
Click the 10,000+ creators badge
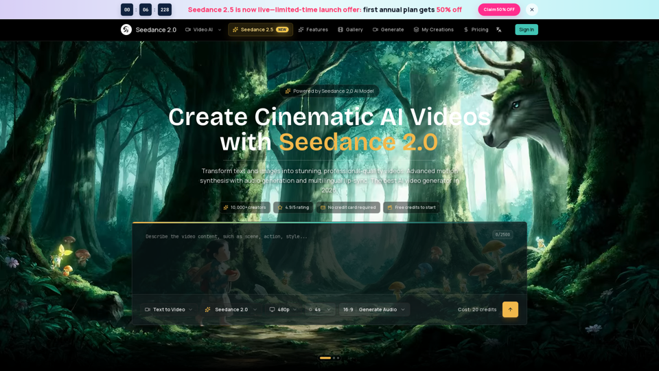(244, 207)
